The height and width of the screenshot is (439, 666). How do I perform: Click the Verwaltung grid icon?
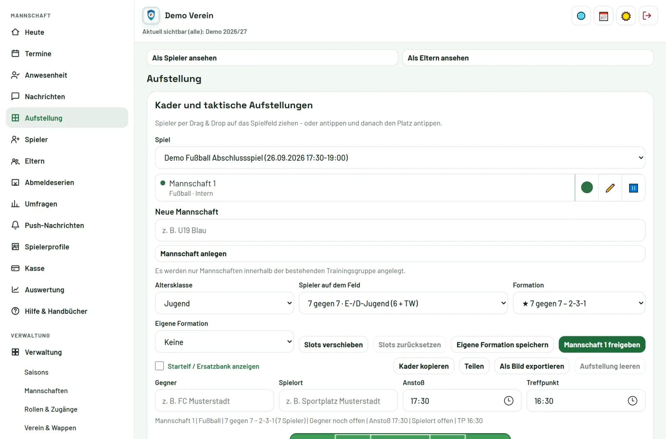[15, 352]
